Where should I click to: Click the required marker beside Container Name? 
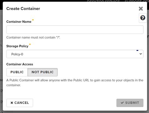tap(33, 20)
